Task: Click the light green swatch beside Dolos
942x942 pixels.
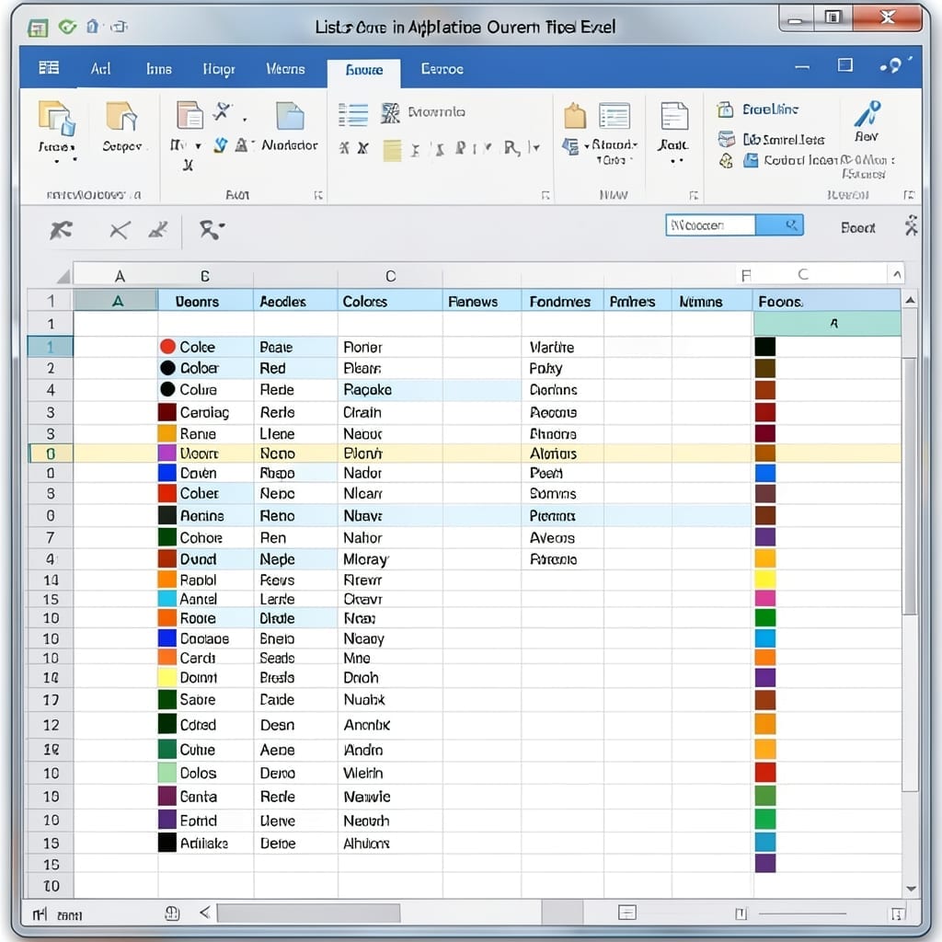Action: (167, 772)
